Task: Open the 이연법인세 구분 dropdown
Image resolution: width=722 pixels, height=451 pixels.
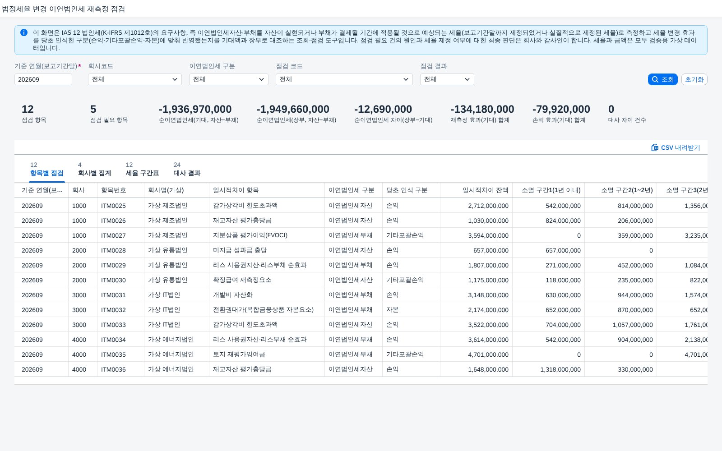Action: click(x=229, y=79)
